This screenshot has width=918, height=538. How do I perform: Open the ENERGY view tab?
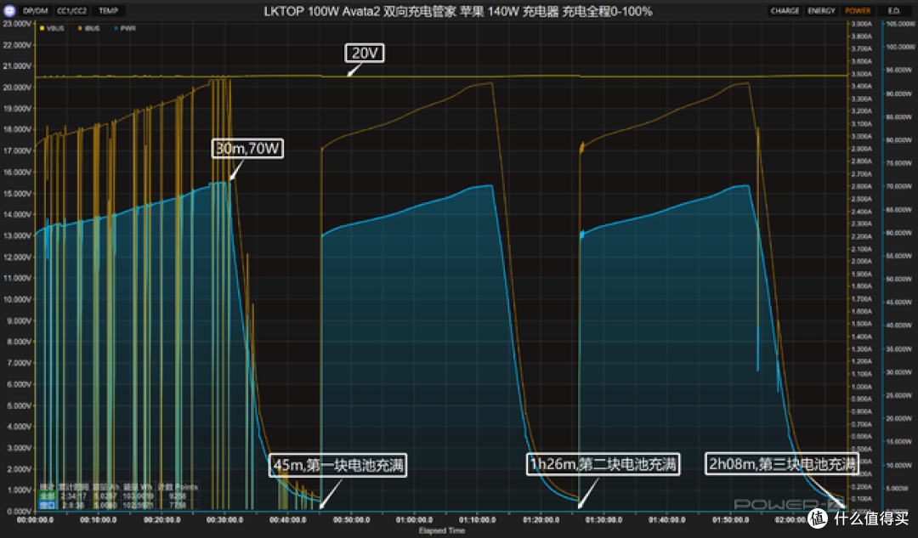[821, 10]
